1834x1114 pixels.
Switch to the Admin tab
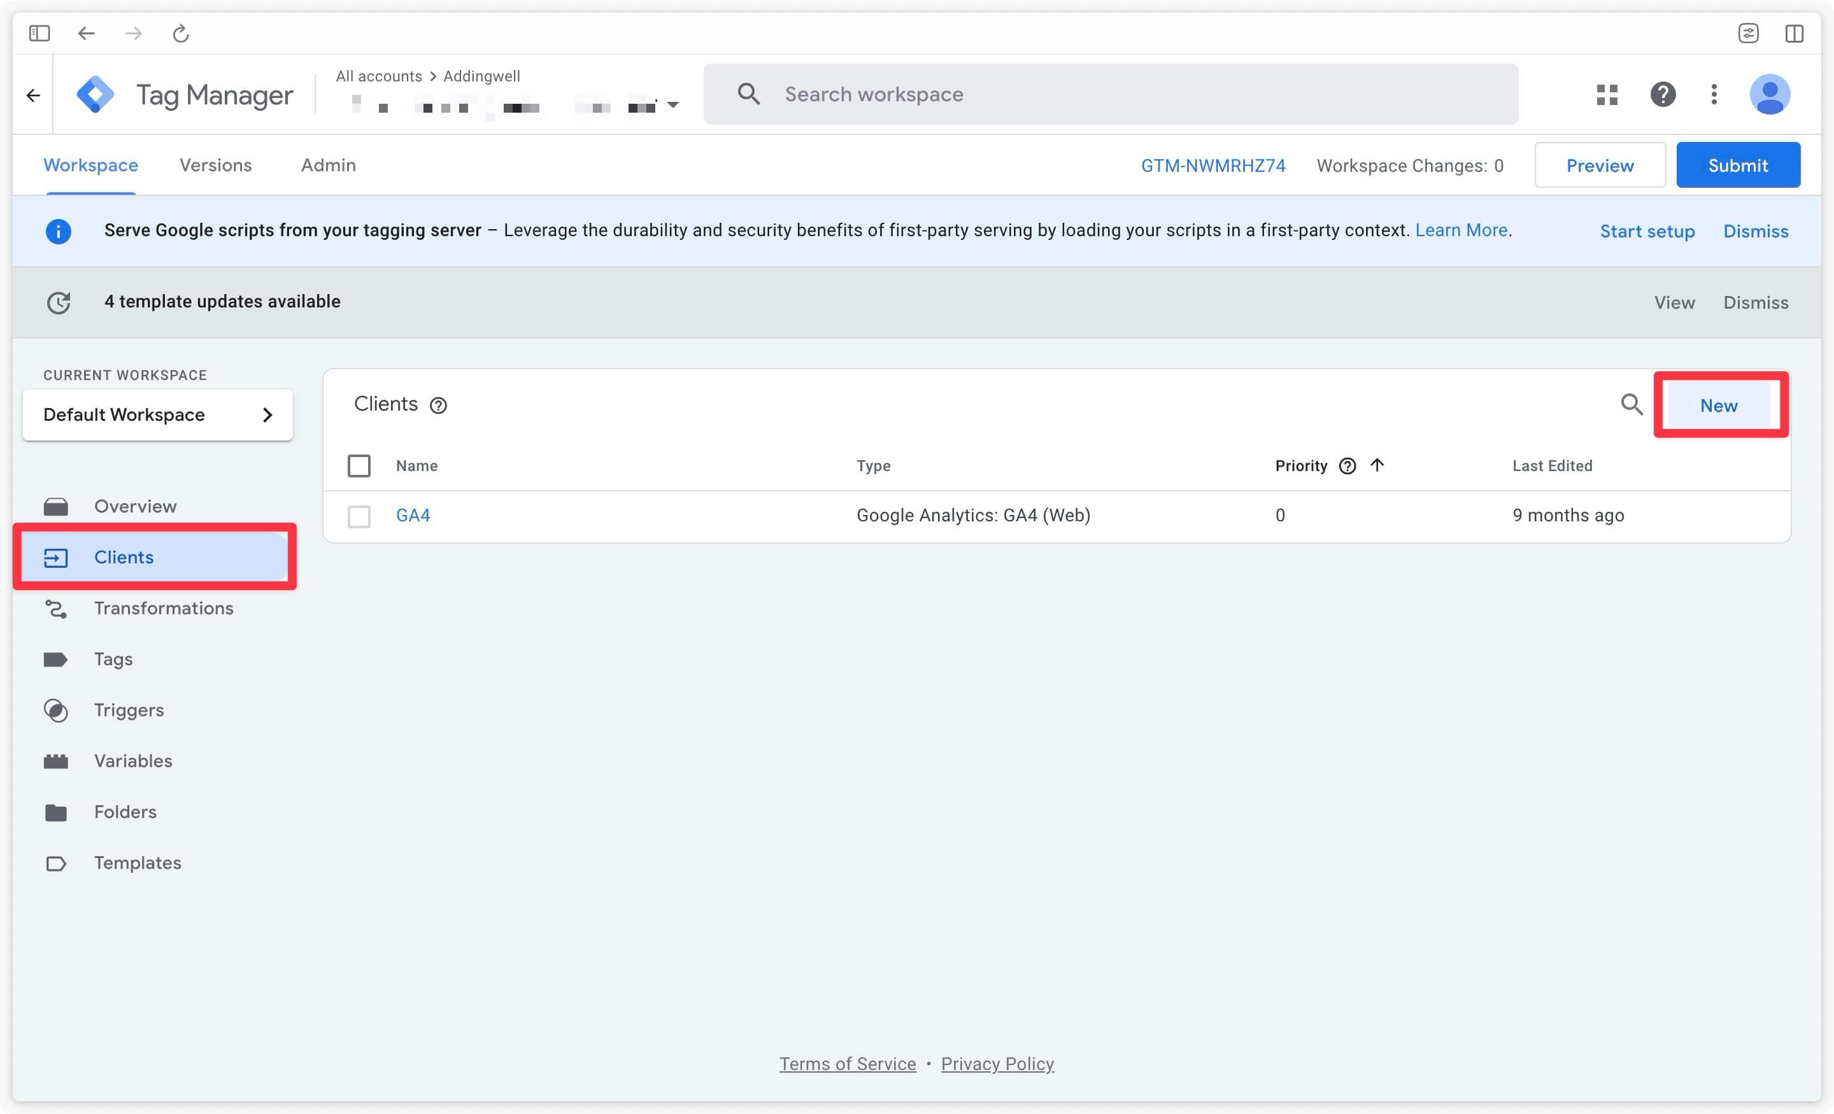point(328,166)
